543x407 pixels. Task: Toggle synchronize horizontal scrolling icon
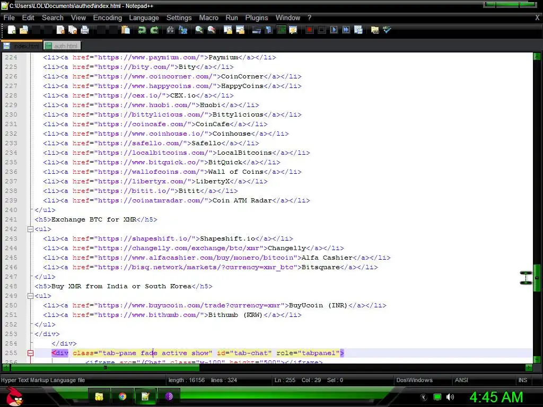tap(240, 30)
